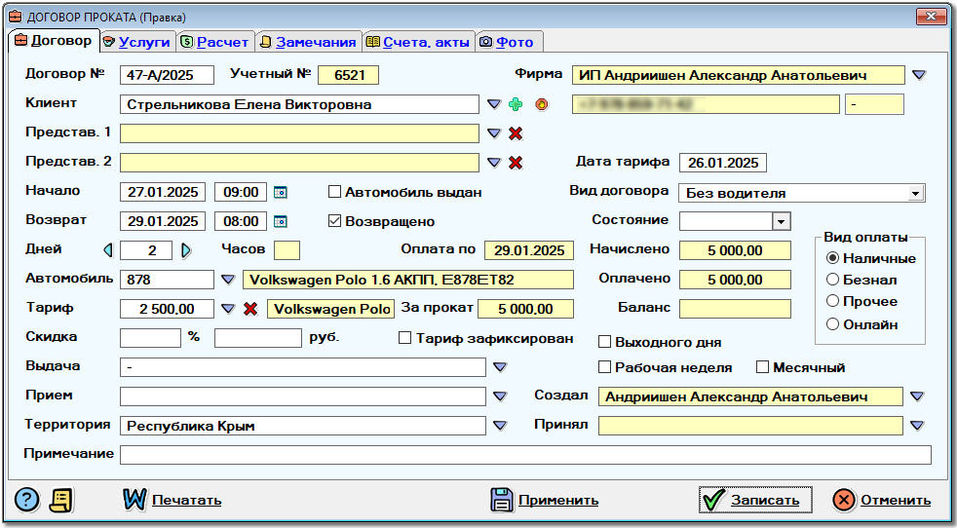
Task: Increase days with right arrow
Action: pos(186,250)
